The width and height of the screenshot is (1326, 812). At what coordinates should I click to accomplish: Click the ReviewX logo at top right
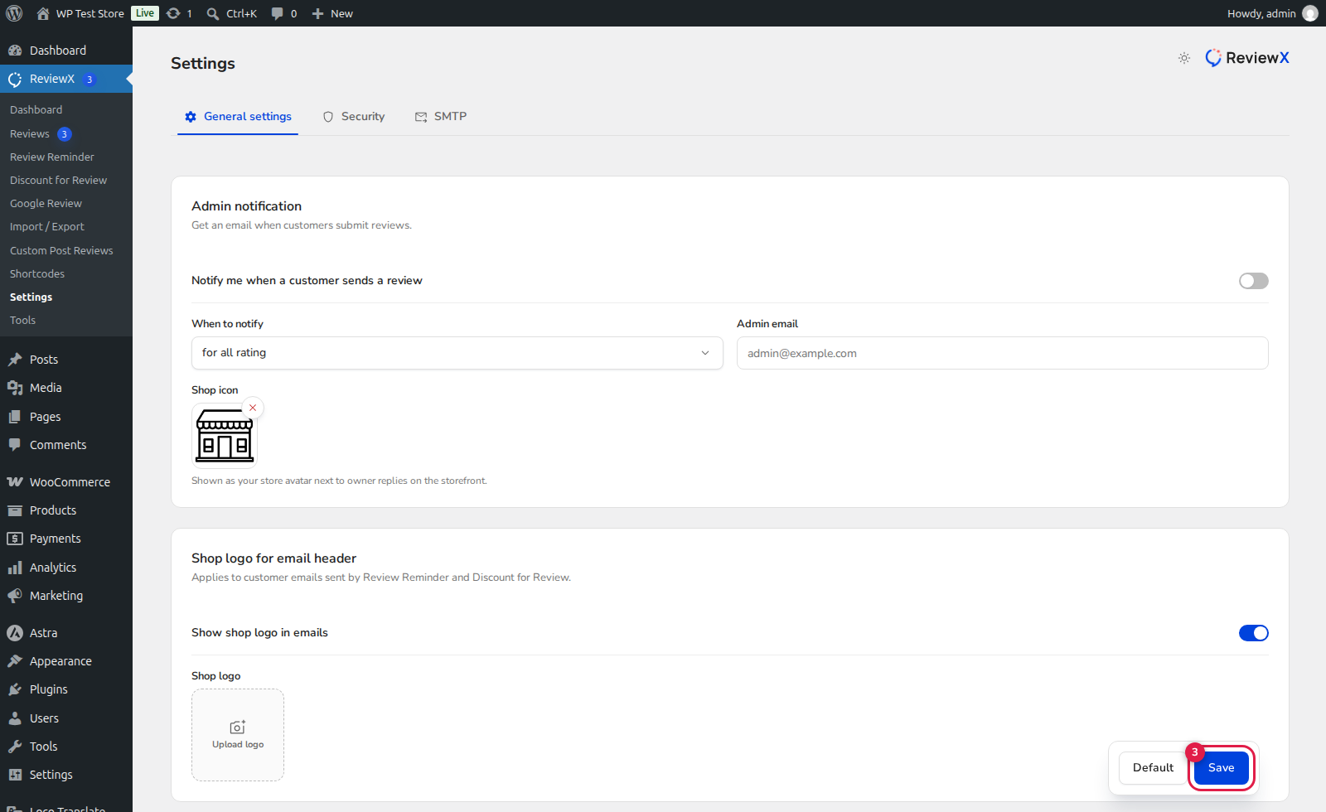pos(1247,58)
